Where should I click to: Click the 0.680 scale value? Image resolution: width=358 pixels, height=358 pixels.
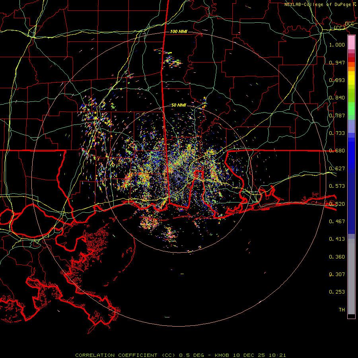coord(337,151)
